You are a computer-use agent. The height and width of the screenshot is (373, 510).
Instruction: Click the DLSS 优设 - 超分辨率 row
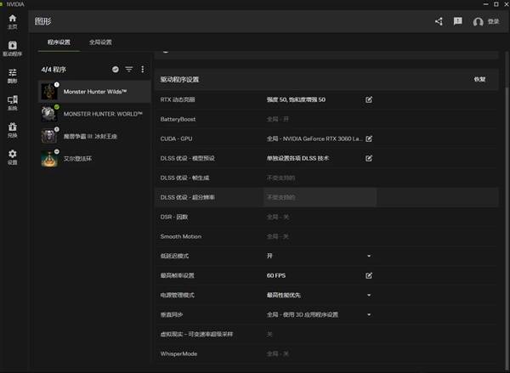point(326,197)
